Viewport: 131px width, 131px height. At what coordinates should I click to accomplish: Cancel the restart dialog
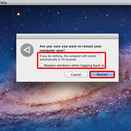[x=76, y=74]
